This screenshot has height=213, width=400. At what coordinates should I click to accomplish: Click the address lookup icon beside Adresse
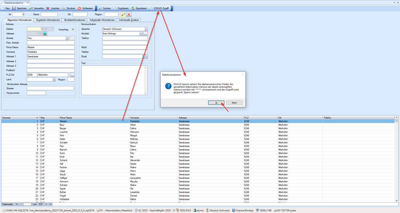coord(45,34)
